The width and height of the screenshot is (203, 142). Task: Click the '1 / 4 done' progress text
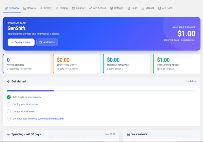[x=191, y=81]
